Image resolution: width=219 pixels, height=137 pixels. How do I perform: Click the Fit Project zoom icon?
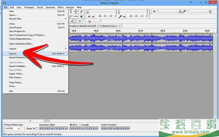72,21
